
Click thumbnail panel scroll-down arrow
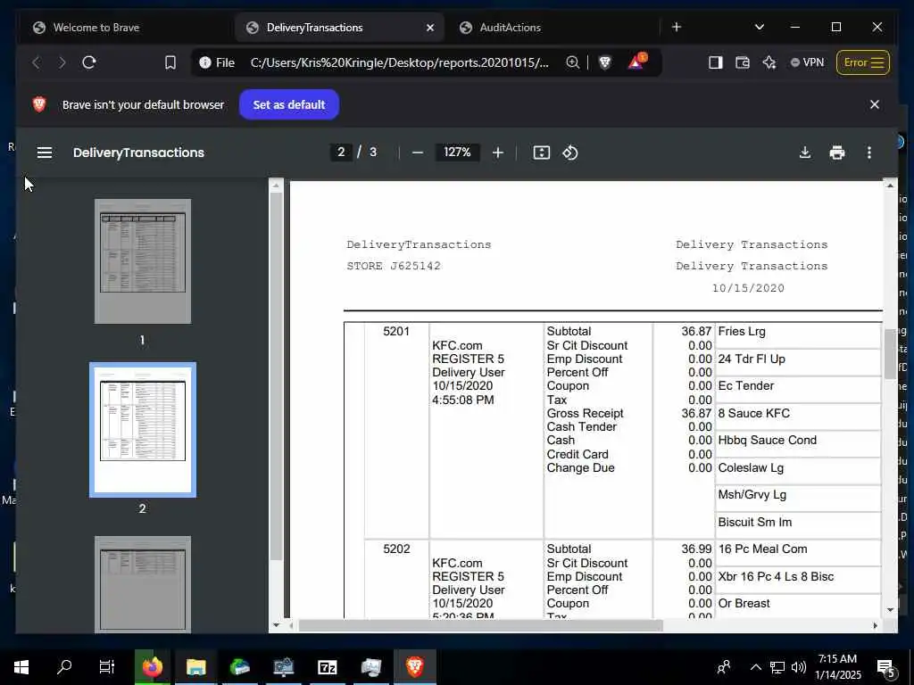pyautogui.click(x=277, y=625)
